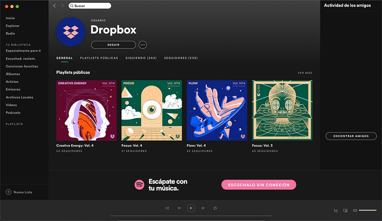This screenshot has width=382, height=221.
Task: Click VER MÁS link
Action: click(x=305, y=73)
